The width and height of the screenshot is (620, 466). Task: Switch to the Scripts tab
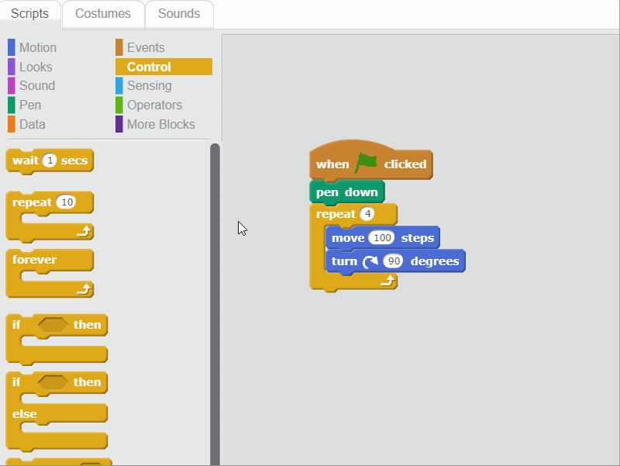click(x=30, y=14)
